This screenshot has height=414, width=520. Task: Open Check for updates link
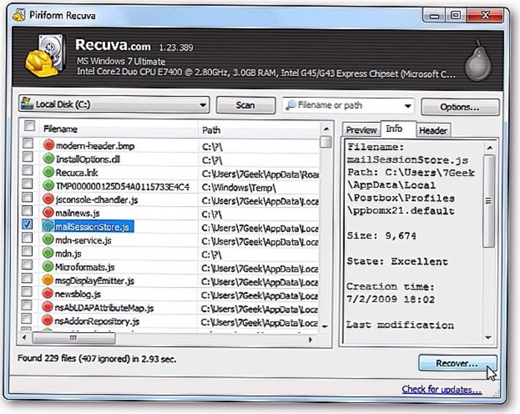pos(443,389)
